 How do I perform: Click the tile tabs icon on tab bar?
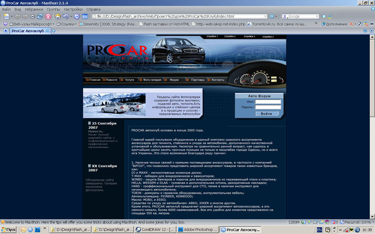pos(365,31)
